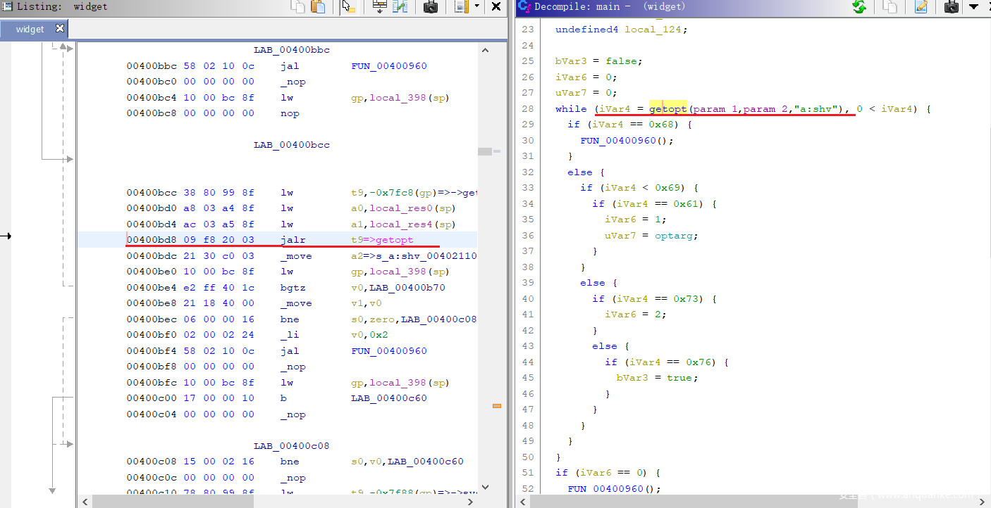Click the Copy icon in Listing toolbar
Screen dimensions: 991x508
(298, 7)
